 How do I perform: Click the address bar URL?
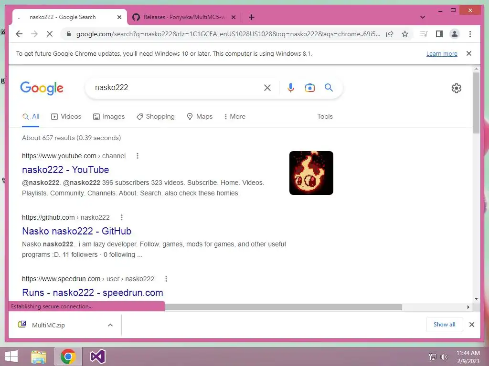click(x=228, y=34)
